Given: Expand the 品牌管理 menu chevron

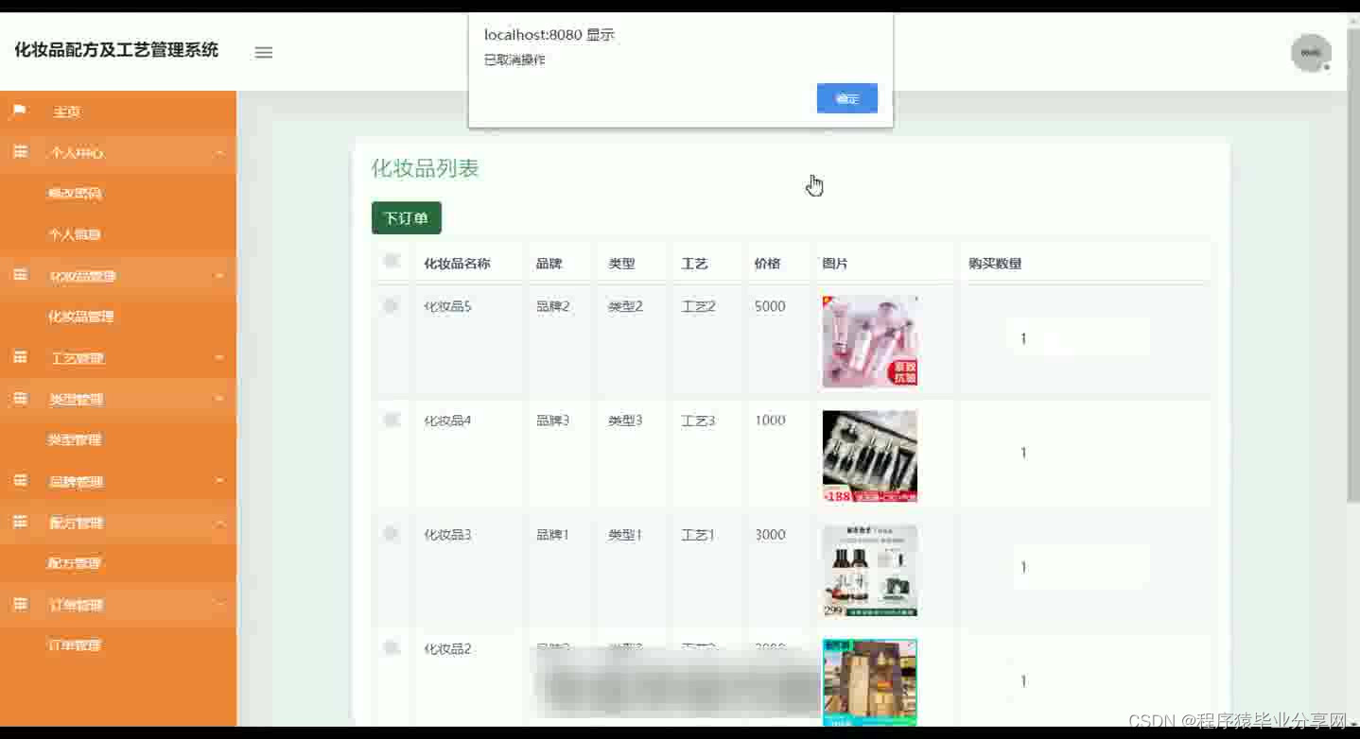Looking at the screenshot, I should click(219, 481).
